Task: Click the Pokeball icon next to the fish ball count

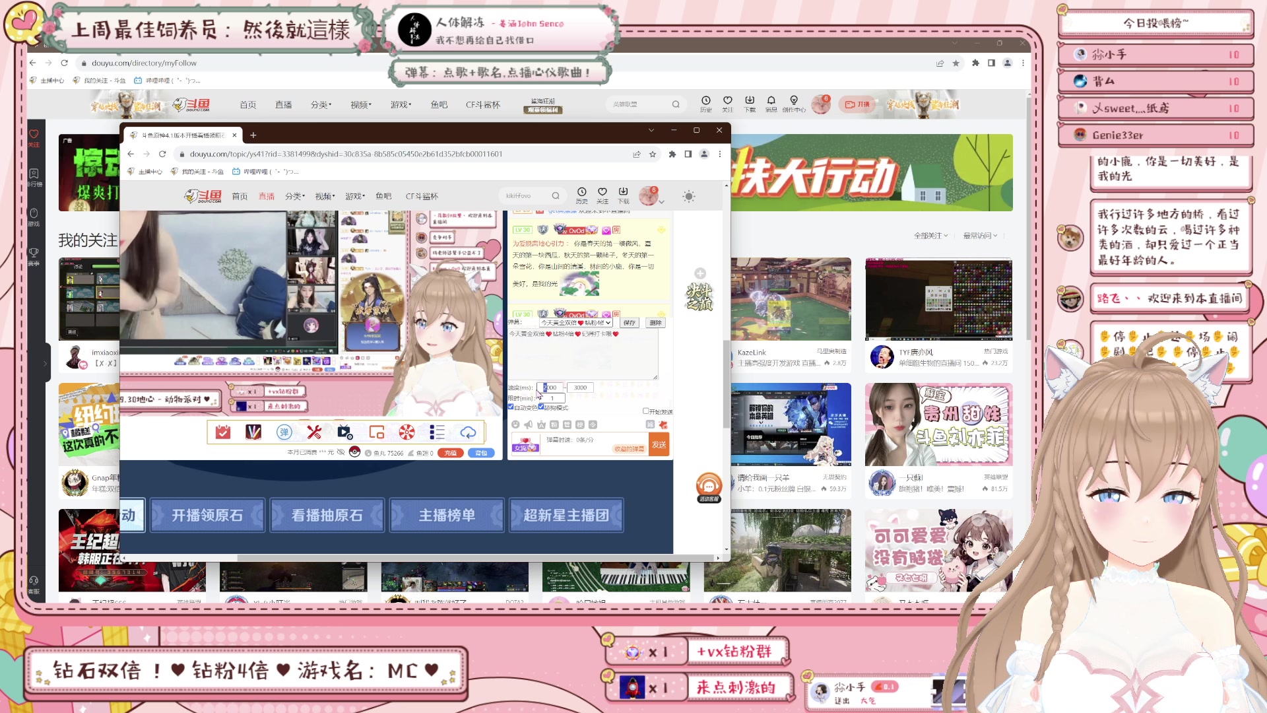Action: (354, 452)
